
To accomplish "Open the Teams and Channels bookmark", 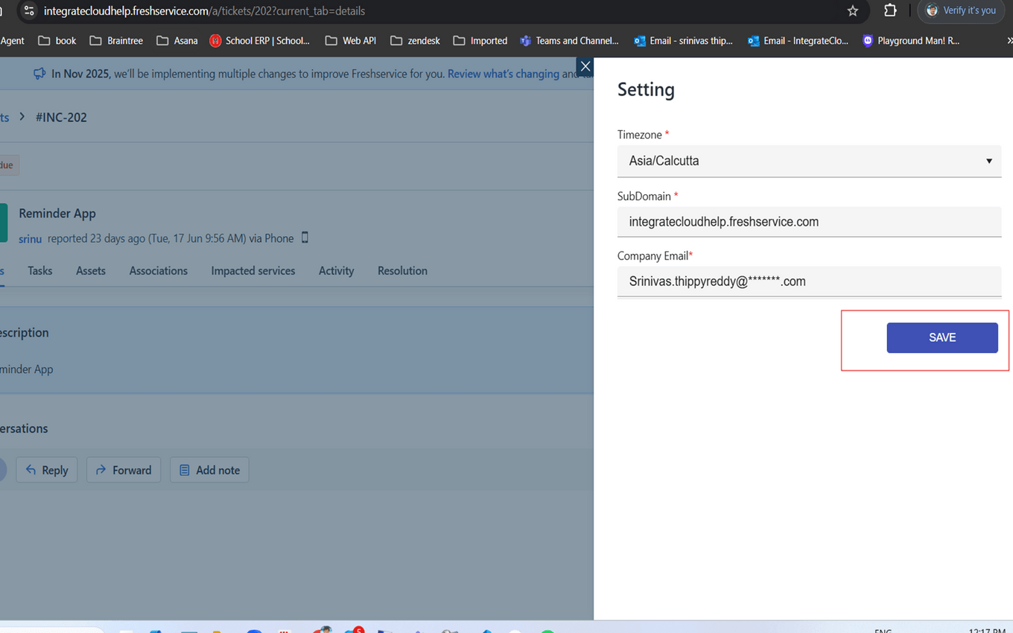I will (x=570, y=41).
